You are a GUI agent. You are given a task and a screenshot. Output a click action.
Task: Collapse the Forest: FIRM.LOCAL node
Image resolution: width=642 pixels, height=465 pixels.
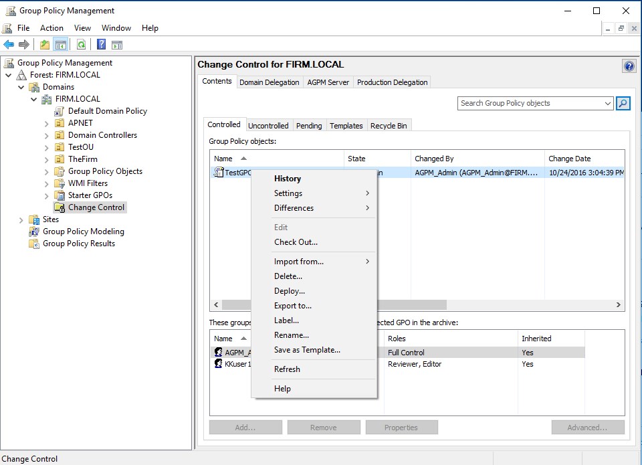point(9,75)
